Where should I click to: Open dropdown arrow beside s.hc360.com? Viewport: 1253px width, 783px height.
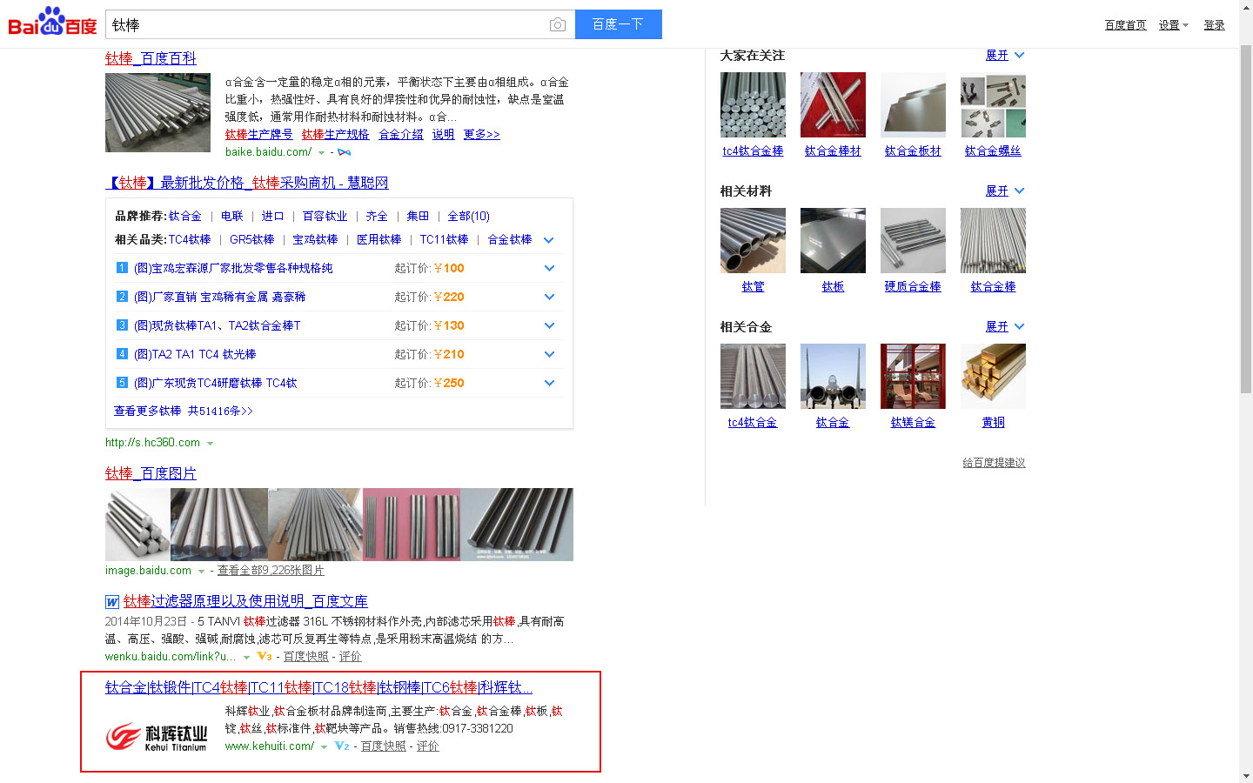pos(210,444)
